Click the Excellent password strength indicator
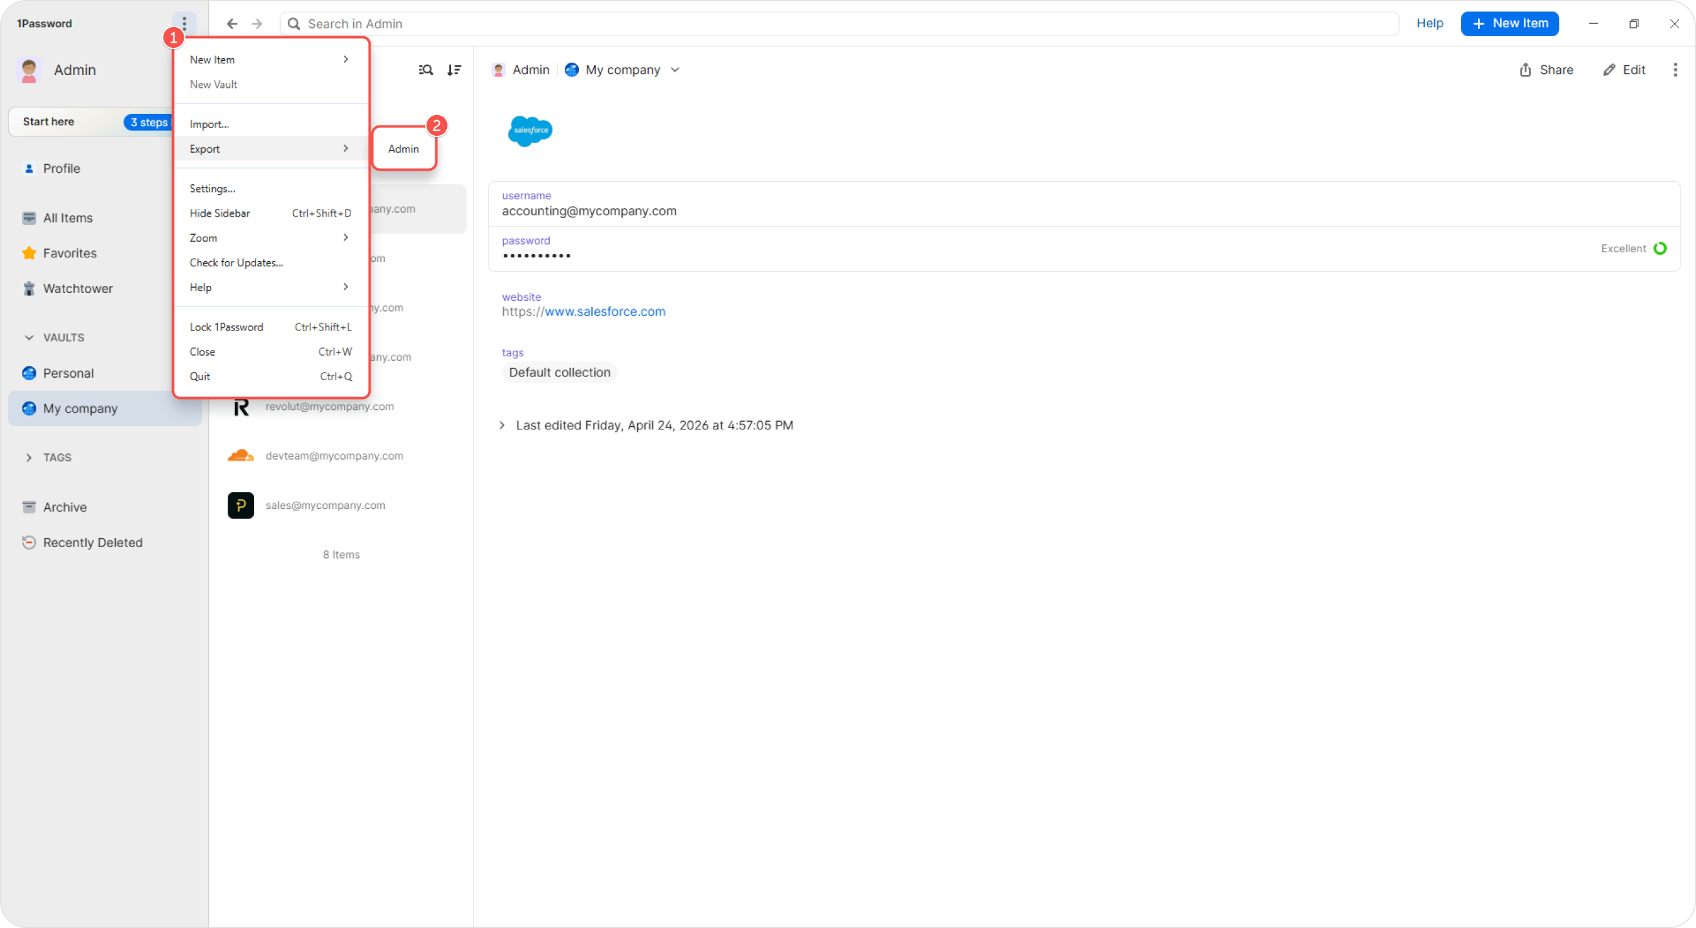Screen dimensions: 1696x928 click(1633, 248)
